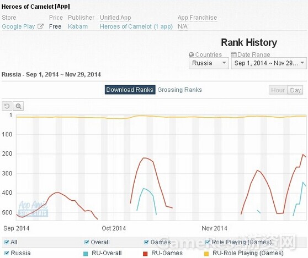The width and height of the screenshot is (308, 258).
Task: Toggle the All checkbox
Action: coord(7,242)
